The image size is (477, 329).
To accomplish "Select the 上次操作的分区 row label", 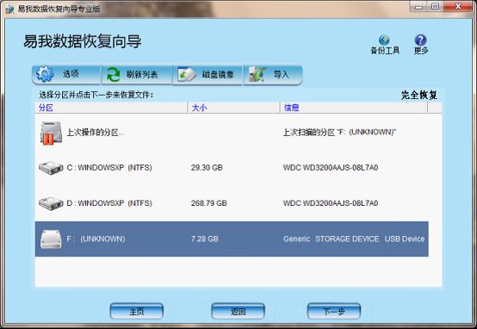I will coord(96,133).
